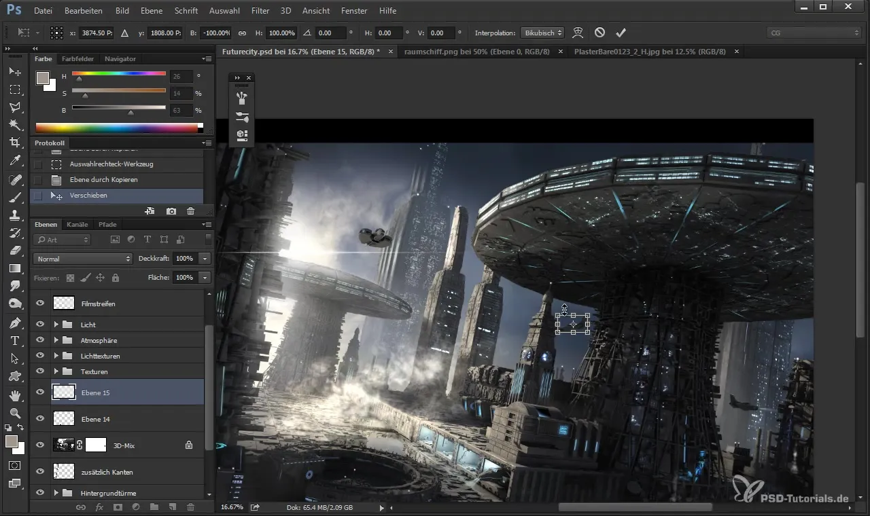This screenshot has height=516, width=870.
Task: Select the Type tool
Action: click(x=15, y=340)
